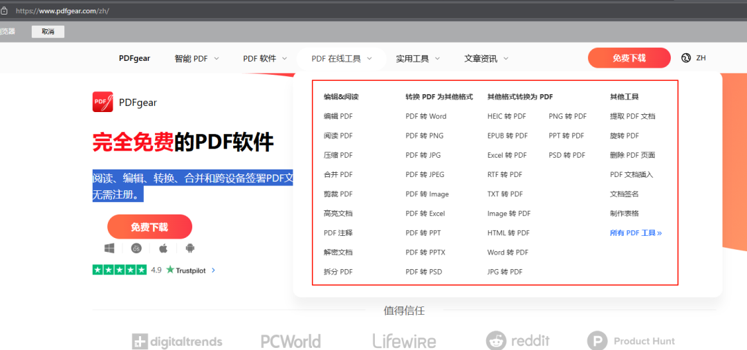Select 压缩 PDF from the tools menu
Viewport: 747px width, 350px height.
click(338, 155)
